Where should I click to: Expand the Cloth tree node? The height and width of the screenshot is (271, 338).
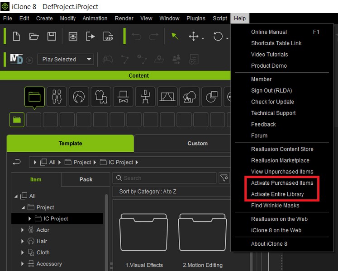pos(23,252)
